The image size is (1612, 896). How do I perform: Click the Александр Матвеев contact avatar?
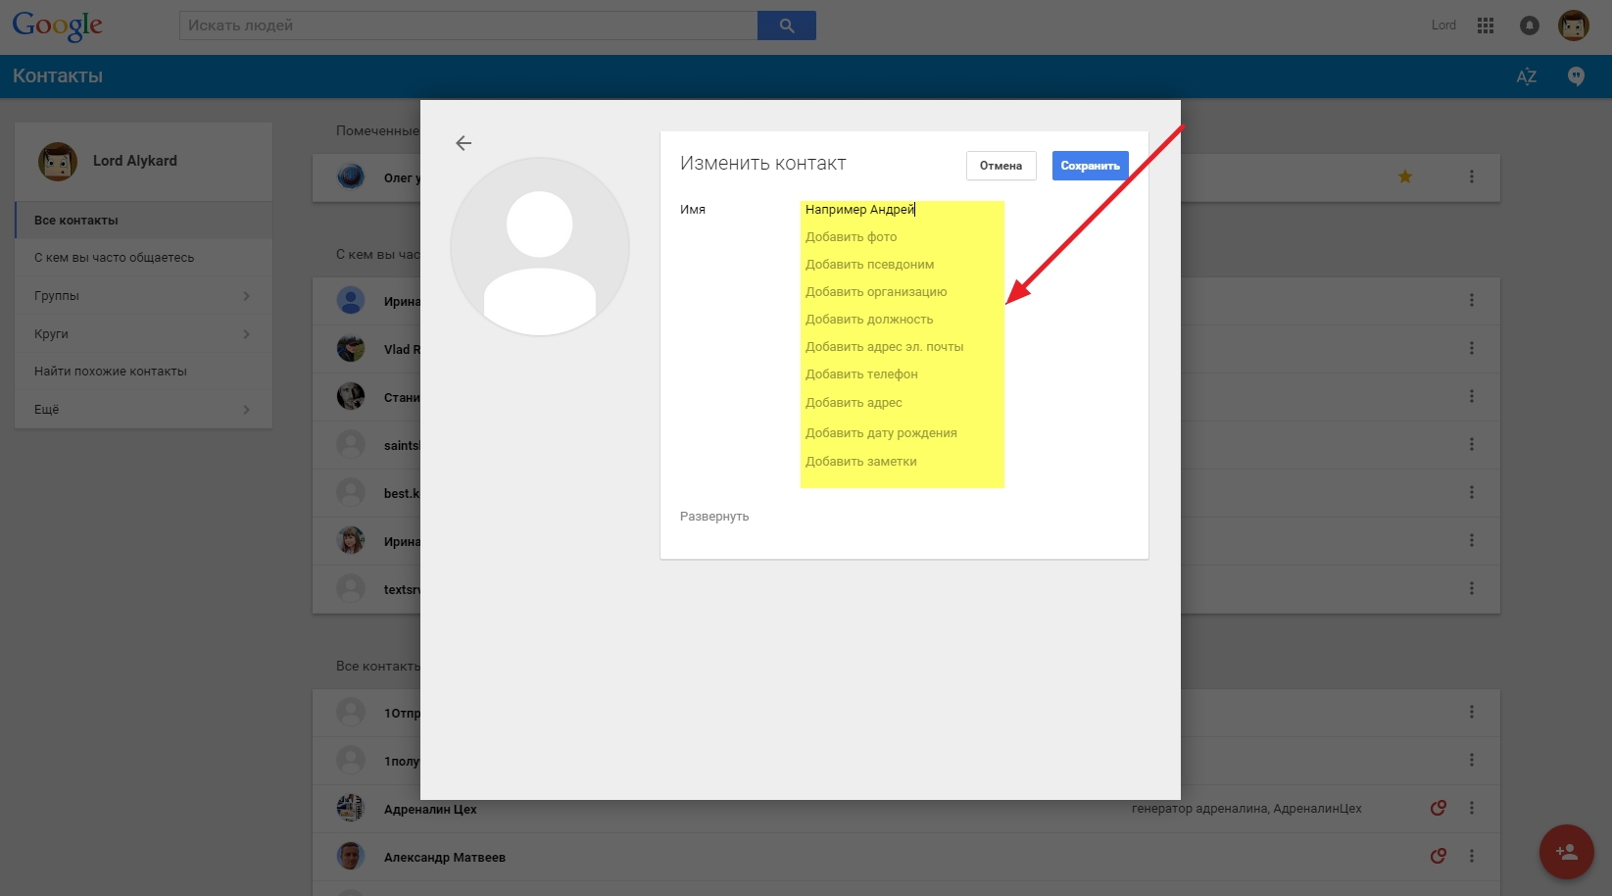(351, 857)
